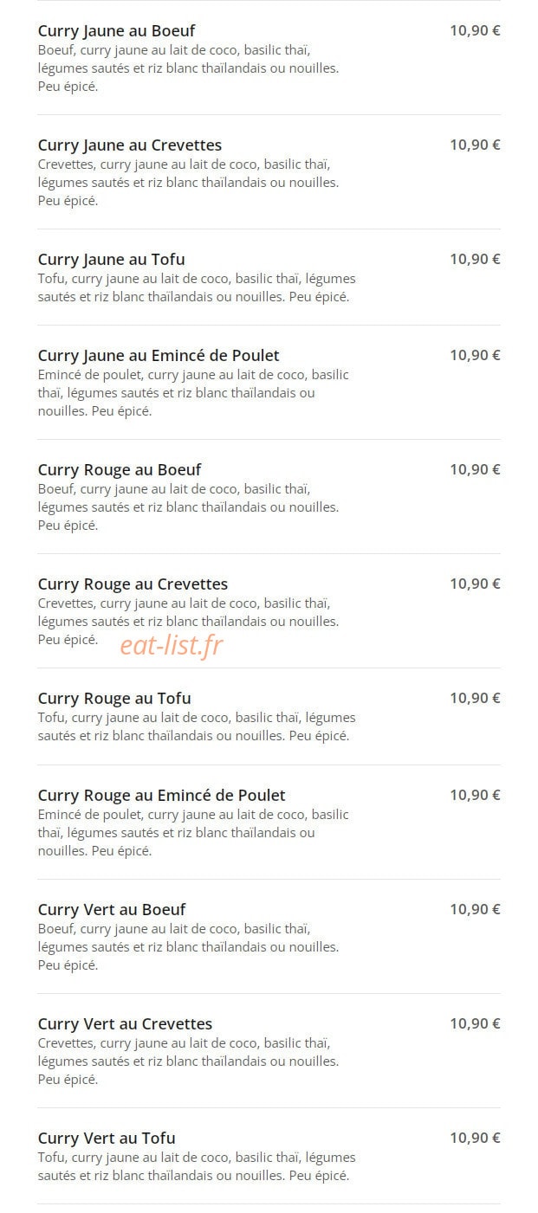Click Curry Jaune au Emincé de Poulet title
The image size is (538, 1213).
(159, 356)
